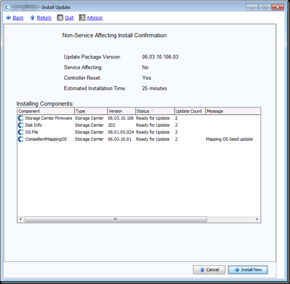Click the 25 minutes estimated time value

[155, 89]
